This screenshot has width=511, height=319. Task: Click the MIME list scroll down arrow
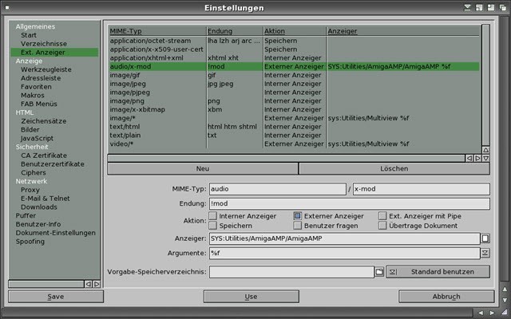point(485,158)
